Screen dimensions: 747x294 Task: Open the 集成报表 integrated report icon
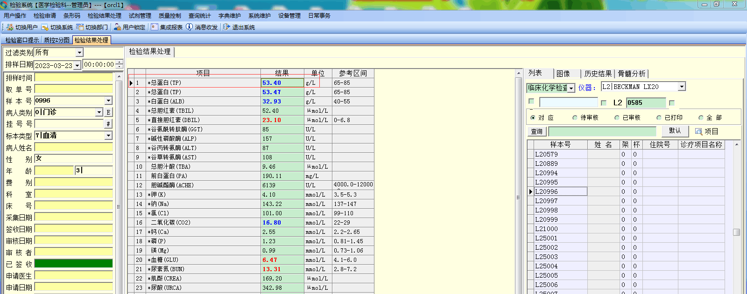[155, 27]
